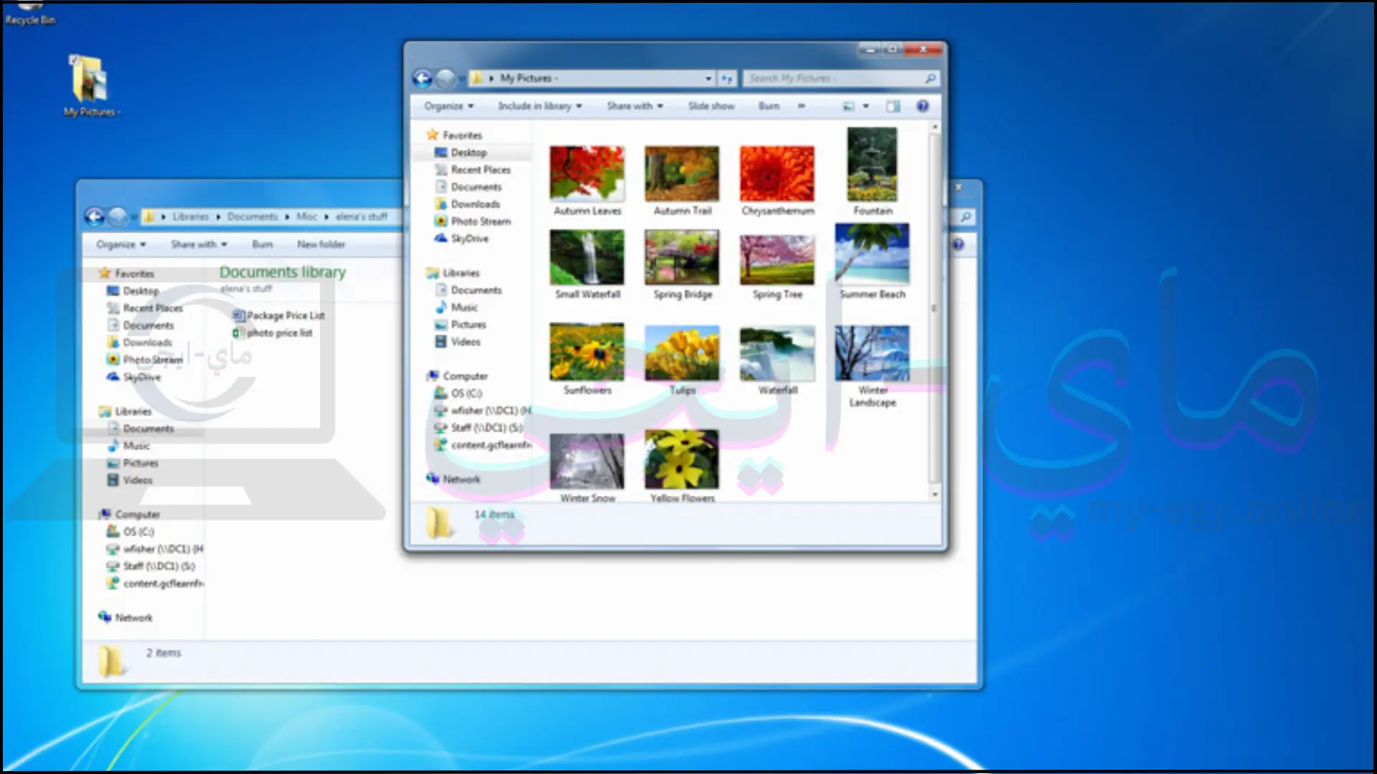The height and width of the screenshot is (774, 1377).
Task: Click Burn in My Pictures toolbar
Action: (769, 106)
